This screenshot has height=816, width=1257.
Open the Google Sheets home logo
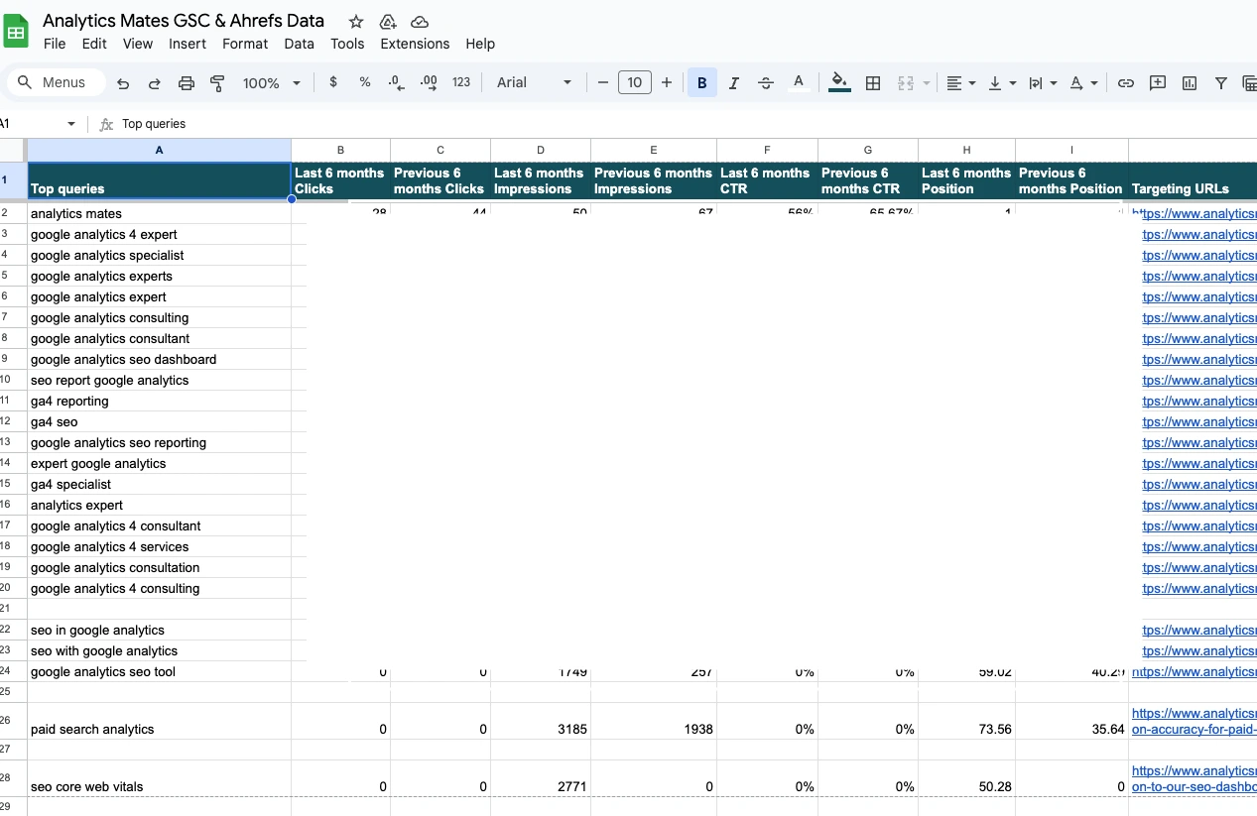click(x=16, y=32)
